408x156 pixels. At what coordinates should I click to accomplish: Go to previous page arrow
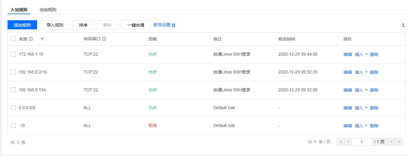348,142
